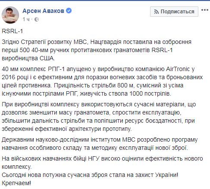Click the word "AirTronic" in the post
The height and width of the screenshot is (189, 210).
point(178,69)
